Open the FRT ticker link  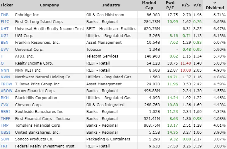pos(4,146)
